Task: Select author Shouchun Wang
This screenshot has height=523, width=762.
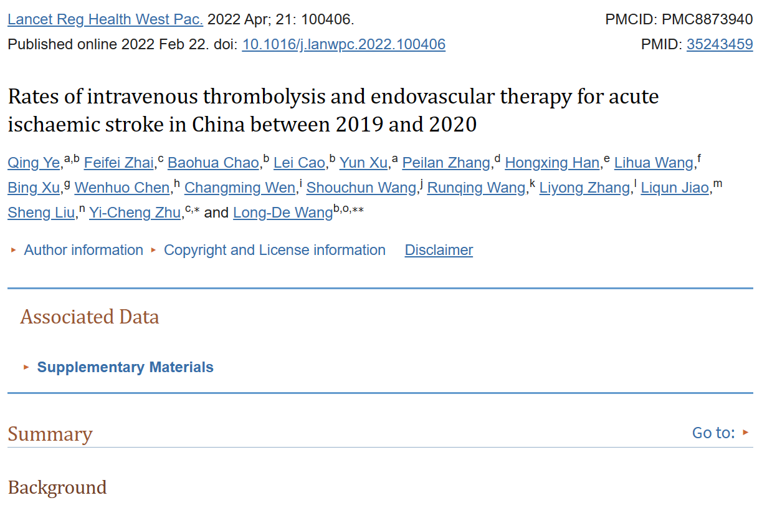Action: pyautogui.click(x=361, y=188)
